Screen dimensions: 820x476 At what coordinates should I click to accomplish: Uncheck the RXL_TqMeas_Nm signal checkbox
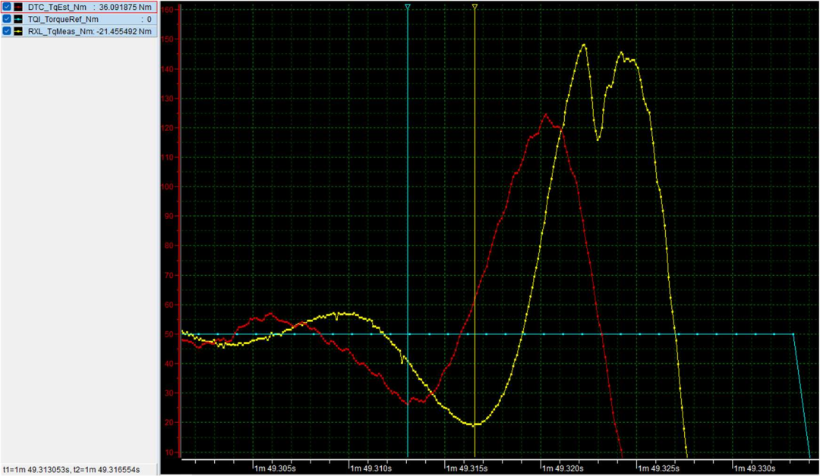pyautogui.click(x=7, y=31)
